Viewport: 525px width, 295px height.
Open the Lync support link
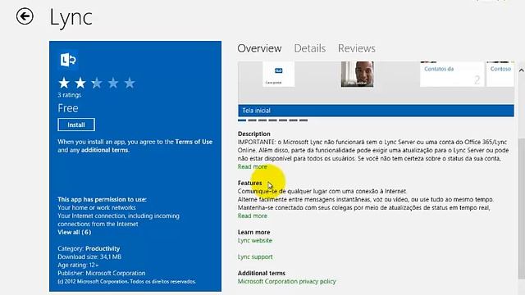(x=255, y=256)
